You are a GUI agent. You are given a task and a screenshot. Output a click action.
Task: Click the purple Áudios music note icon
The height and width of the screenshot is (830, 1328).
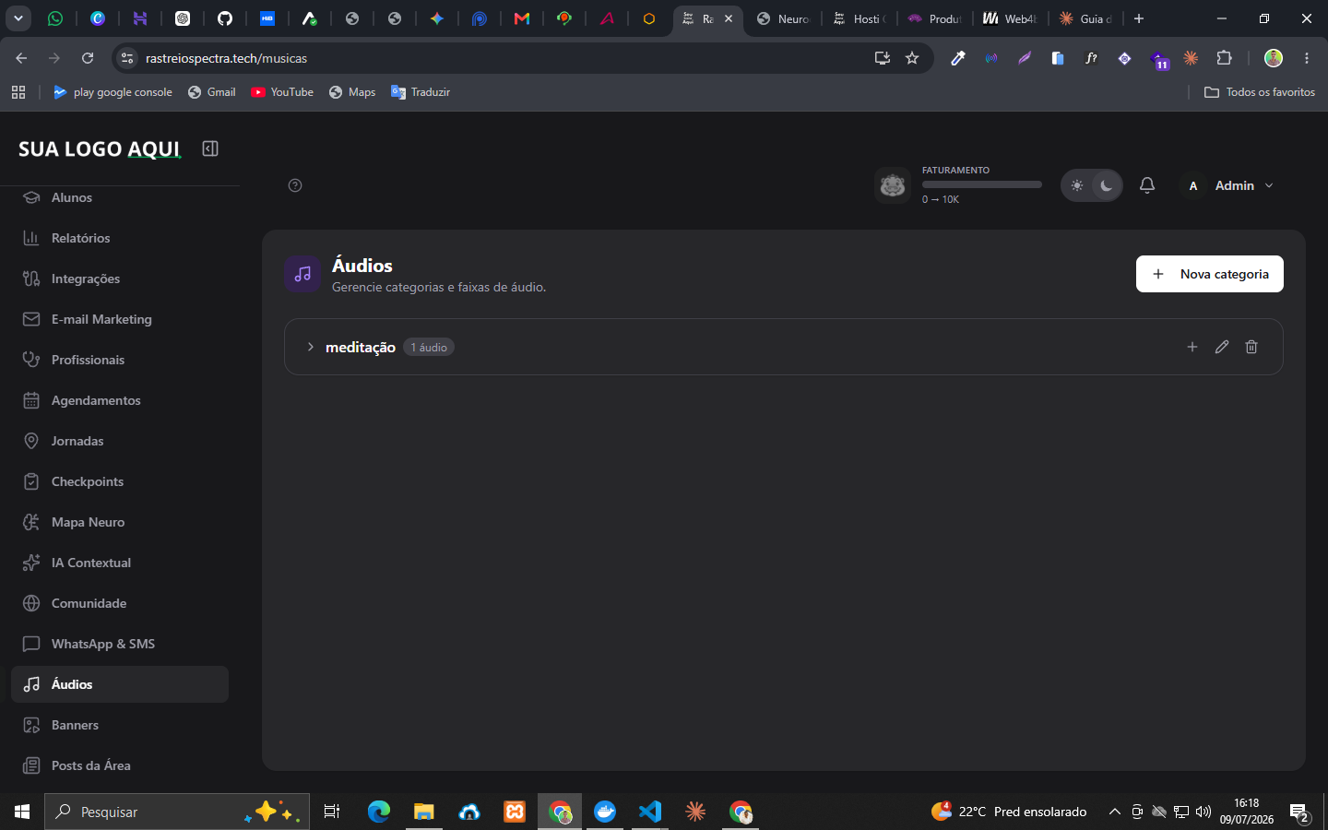302,274
